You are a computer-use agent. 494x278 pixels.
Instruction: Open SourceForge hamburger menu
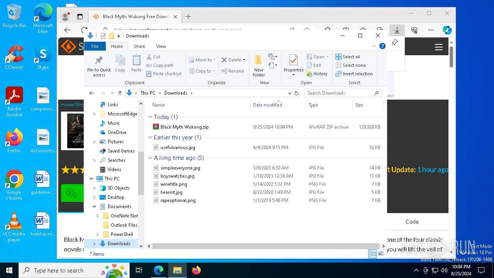click(438, 47)
